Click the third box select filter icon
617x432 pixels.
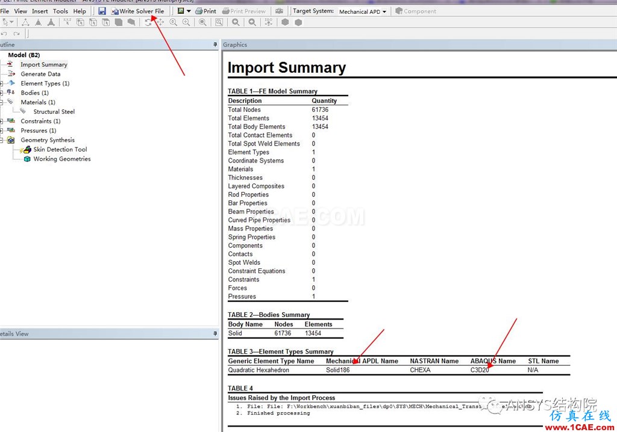[106, 22]
